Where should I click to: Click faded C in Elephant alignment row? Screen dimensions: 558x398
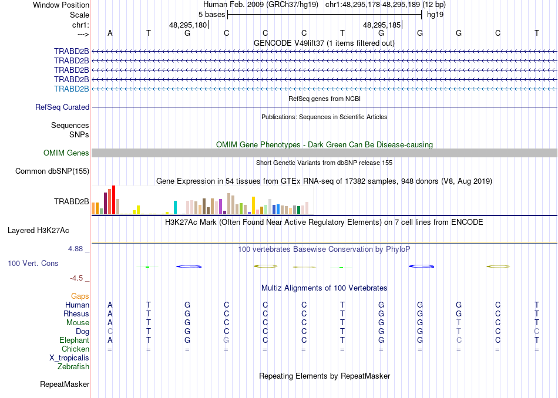click(x=459, y=340)
